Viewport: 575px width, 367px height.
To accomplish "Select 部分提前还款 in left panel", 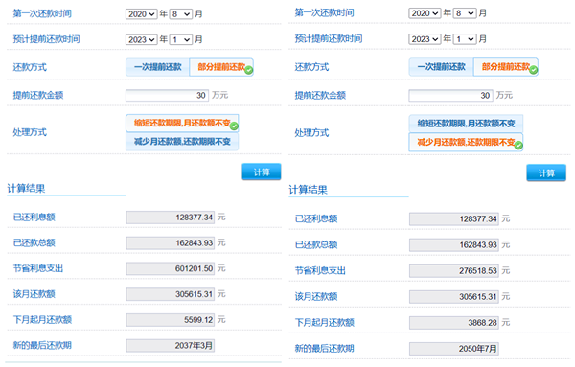I will click(221, 67).
